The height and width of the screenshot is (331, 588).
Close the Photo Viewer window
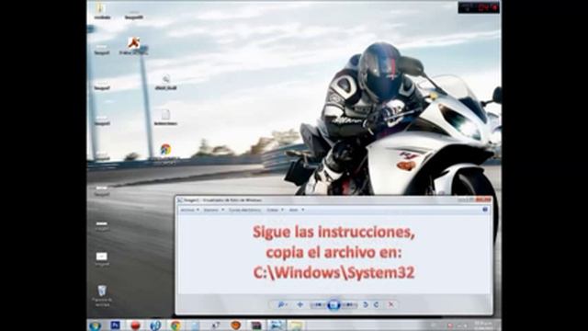(483, 200)
